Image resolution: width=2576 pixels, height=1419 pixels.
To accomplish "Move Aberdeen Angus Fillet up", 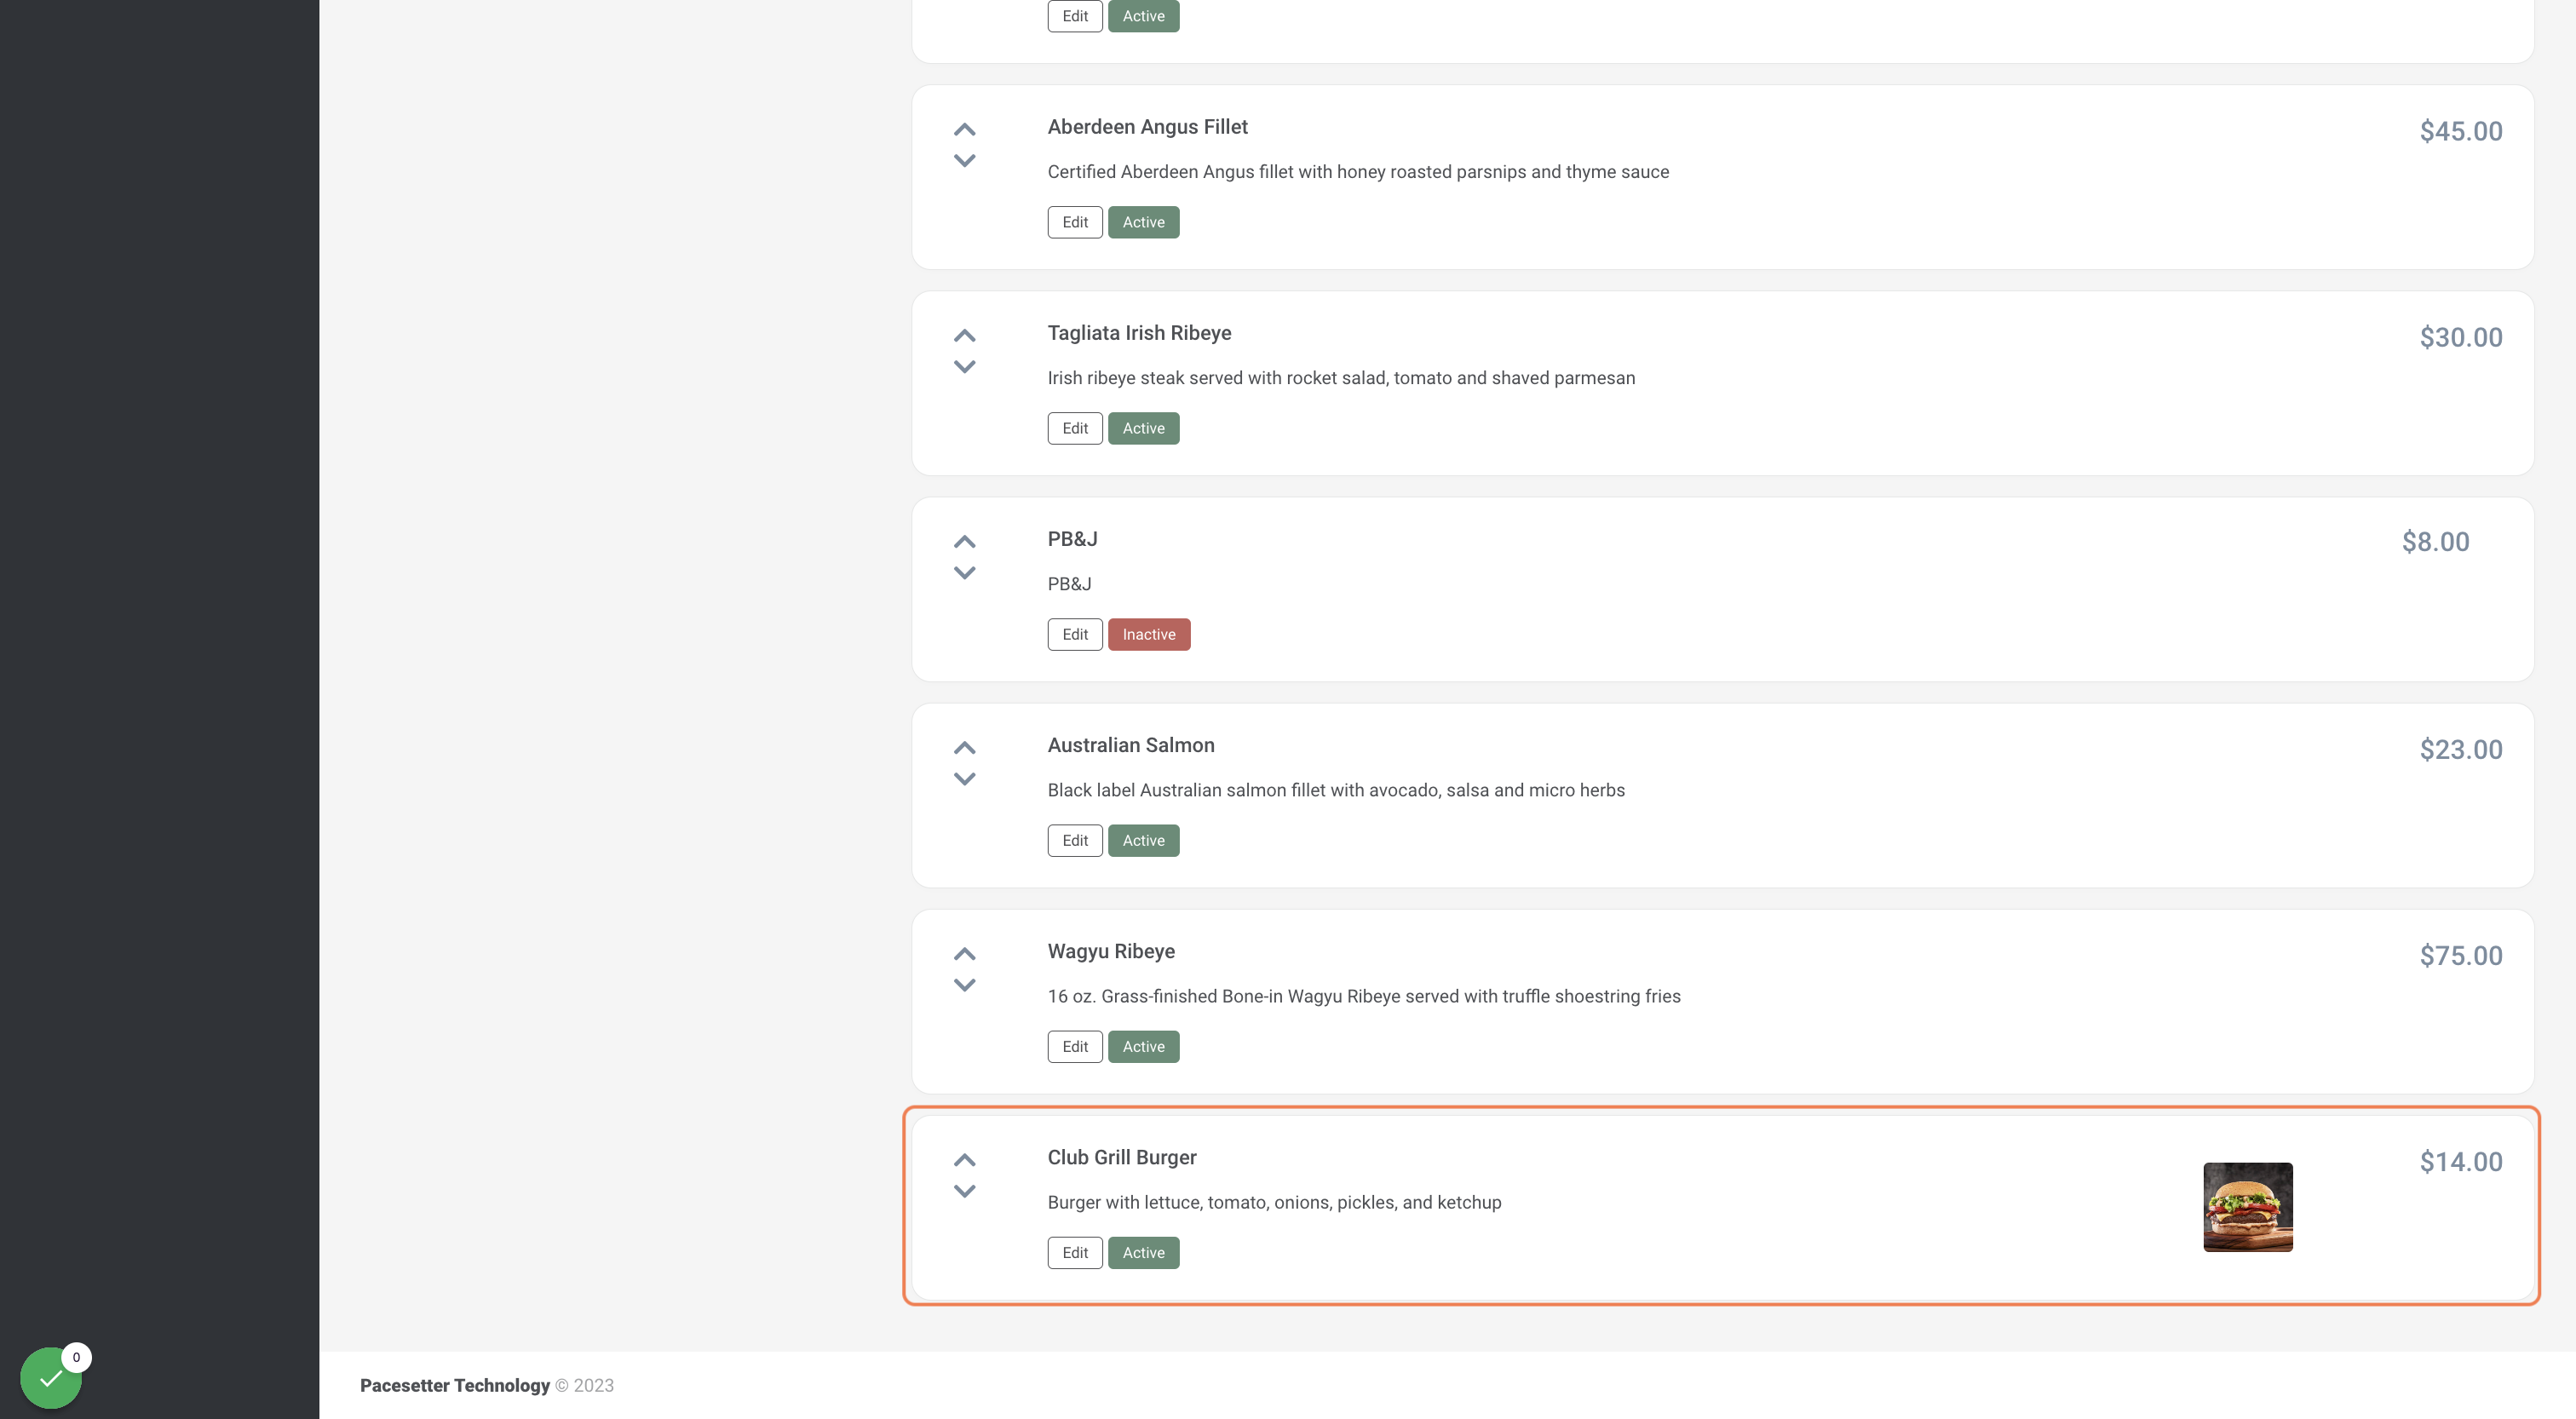I will tap(964, 130).
